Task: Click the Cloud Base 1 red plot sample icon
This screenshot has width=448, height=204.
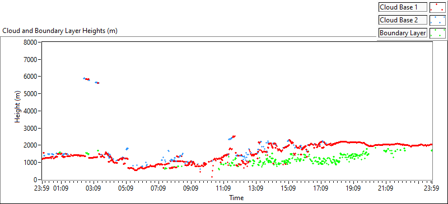Action: click(437, 7)
